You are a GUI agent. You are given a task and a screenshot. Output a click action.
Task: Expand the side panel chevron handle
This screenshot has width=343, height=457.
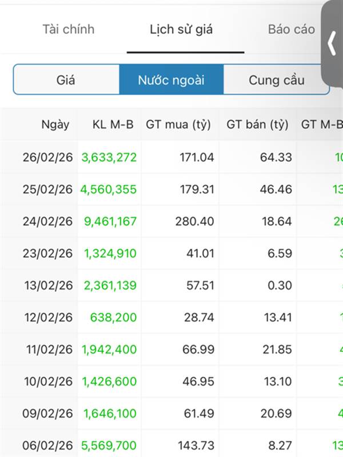pos(332,44)
